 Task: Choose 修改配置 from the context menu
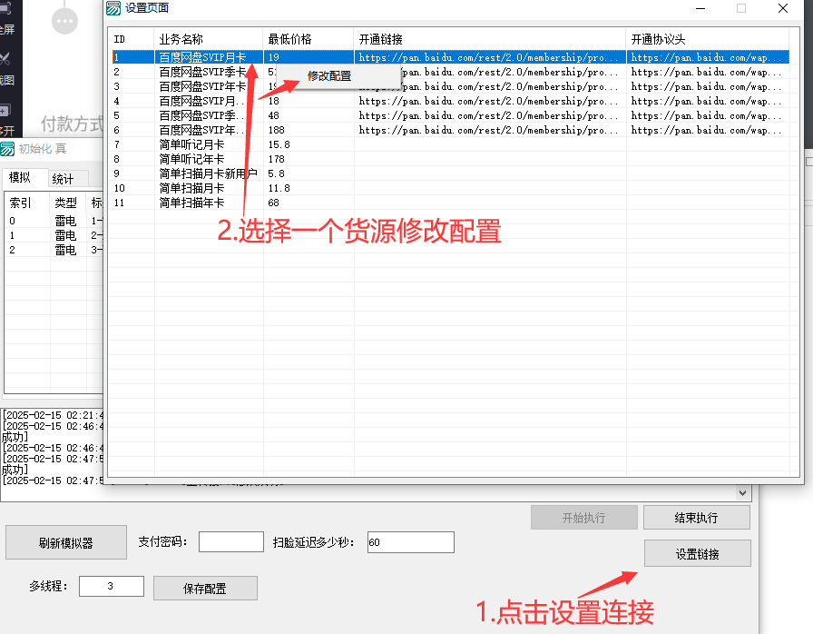(329, 75)
